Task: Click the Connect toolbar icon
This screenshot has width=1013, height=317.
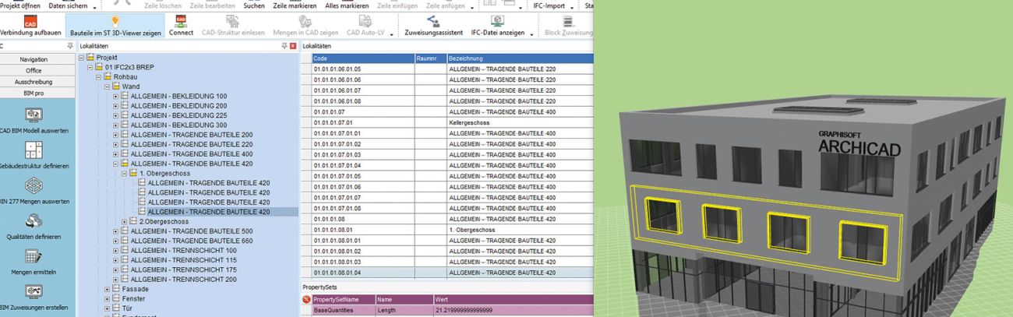Action: click(181, 22)
